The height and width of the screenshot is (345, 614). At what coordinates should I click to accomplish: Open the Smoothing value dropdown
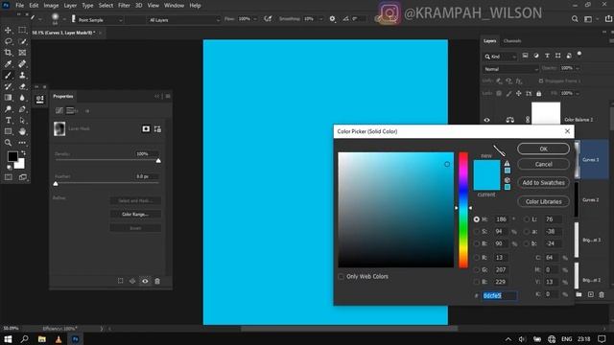coord(321,19)
